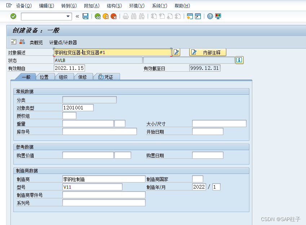The image size is (306, 225).
Task: Click the 重量 value input field
Action: click(x=88, y=123)
